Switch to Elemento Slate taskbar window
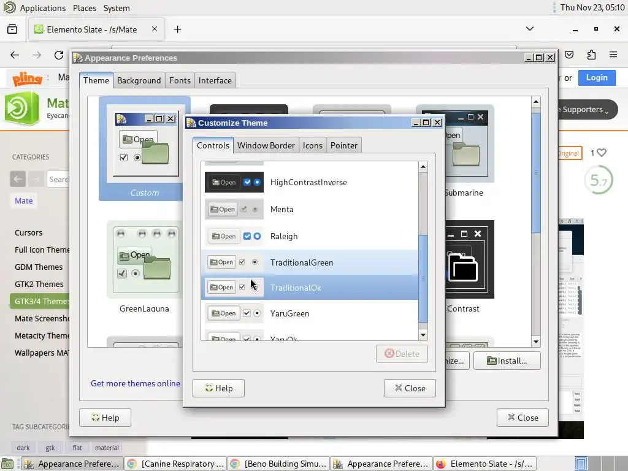This screenshot has height=471, width=628. tap(484, 464)
